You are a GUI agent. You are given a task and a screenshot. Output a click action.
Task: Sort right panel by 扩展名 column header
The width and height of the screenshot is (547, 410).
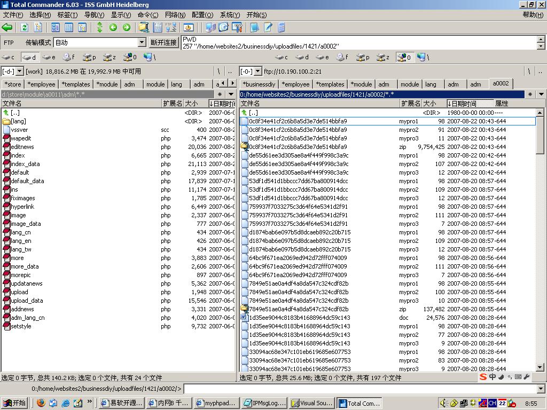[x=410, y=104]
